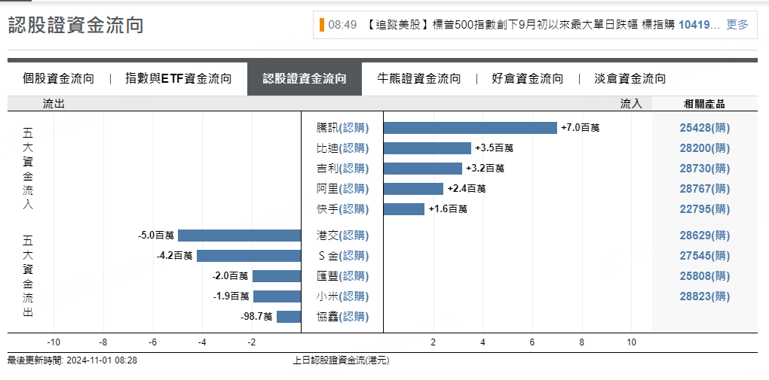Click 協鑫(認購) label
The height and width of the screenshot is (380, 769).
342,317
